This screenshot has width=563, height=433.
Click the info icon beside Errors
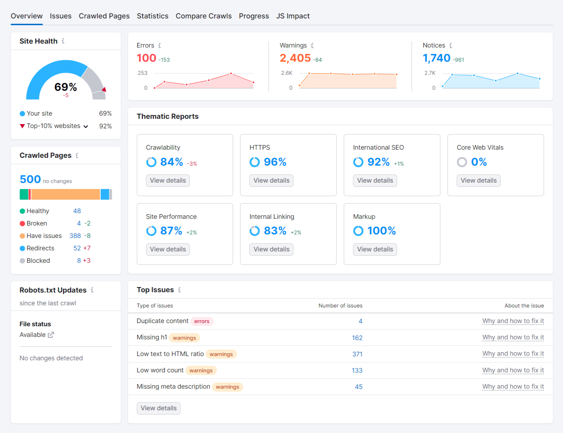(159, 45)
